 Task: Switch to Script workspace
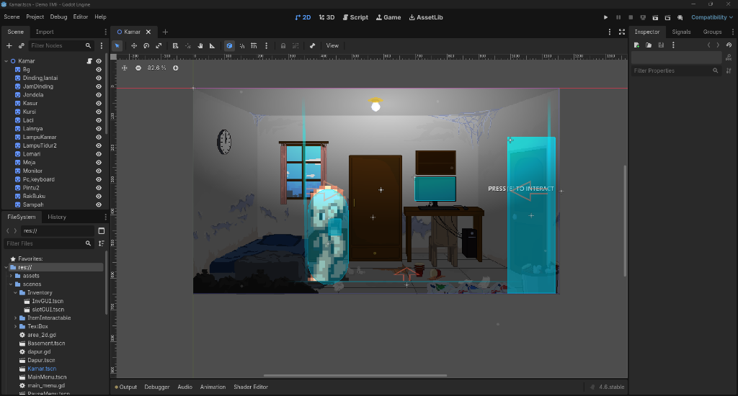click(x=355, y=17)
